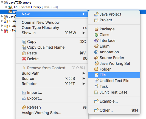Click the "[JavaSE-9]" label text
This screenshot has height=119, width=146.
tap(50, 7)
